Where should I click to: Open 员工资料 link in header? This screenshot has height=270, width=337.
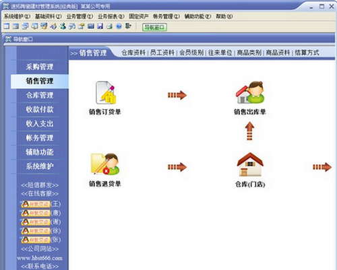(162, 53)
